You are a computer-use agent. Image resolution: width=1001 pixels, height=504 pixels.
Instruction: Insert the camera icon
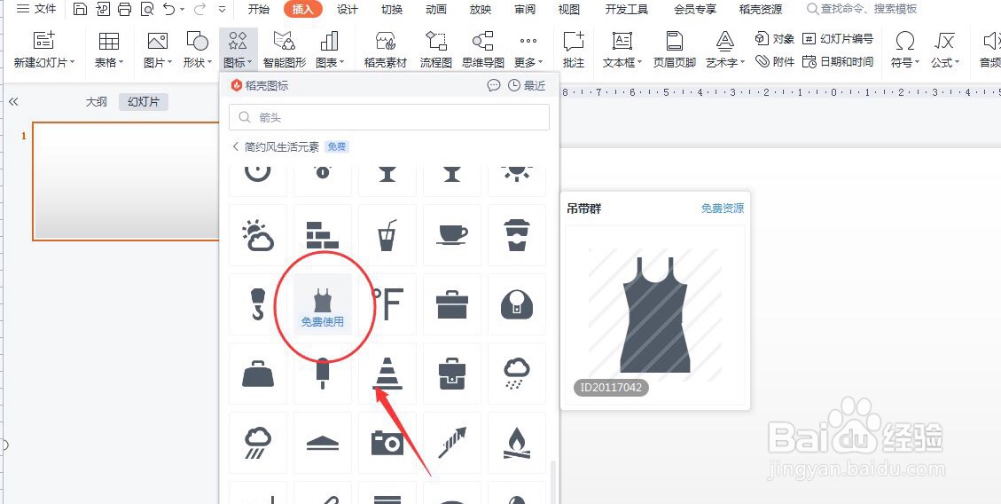pyautogui.click(x=387, y=442)
